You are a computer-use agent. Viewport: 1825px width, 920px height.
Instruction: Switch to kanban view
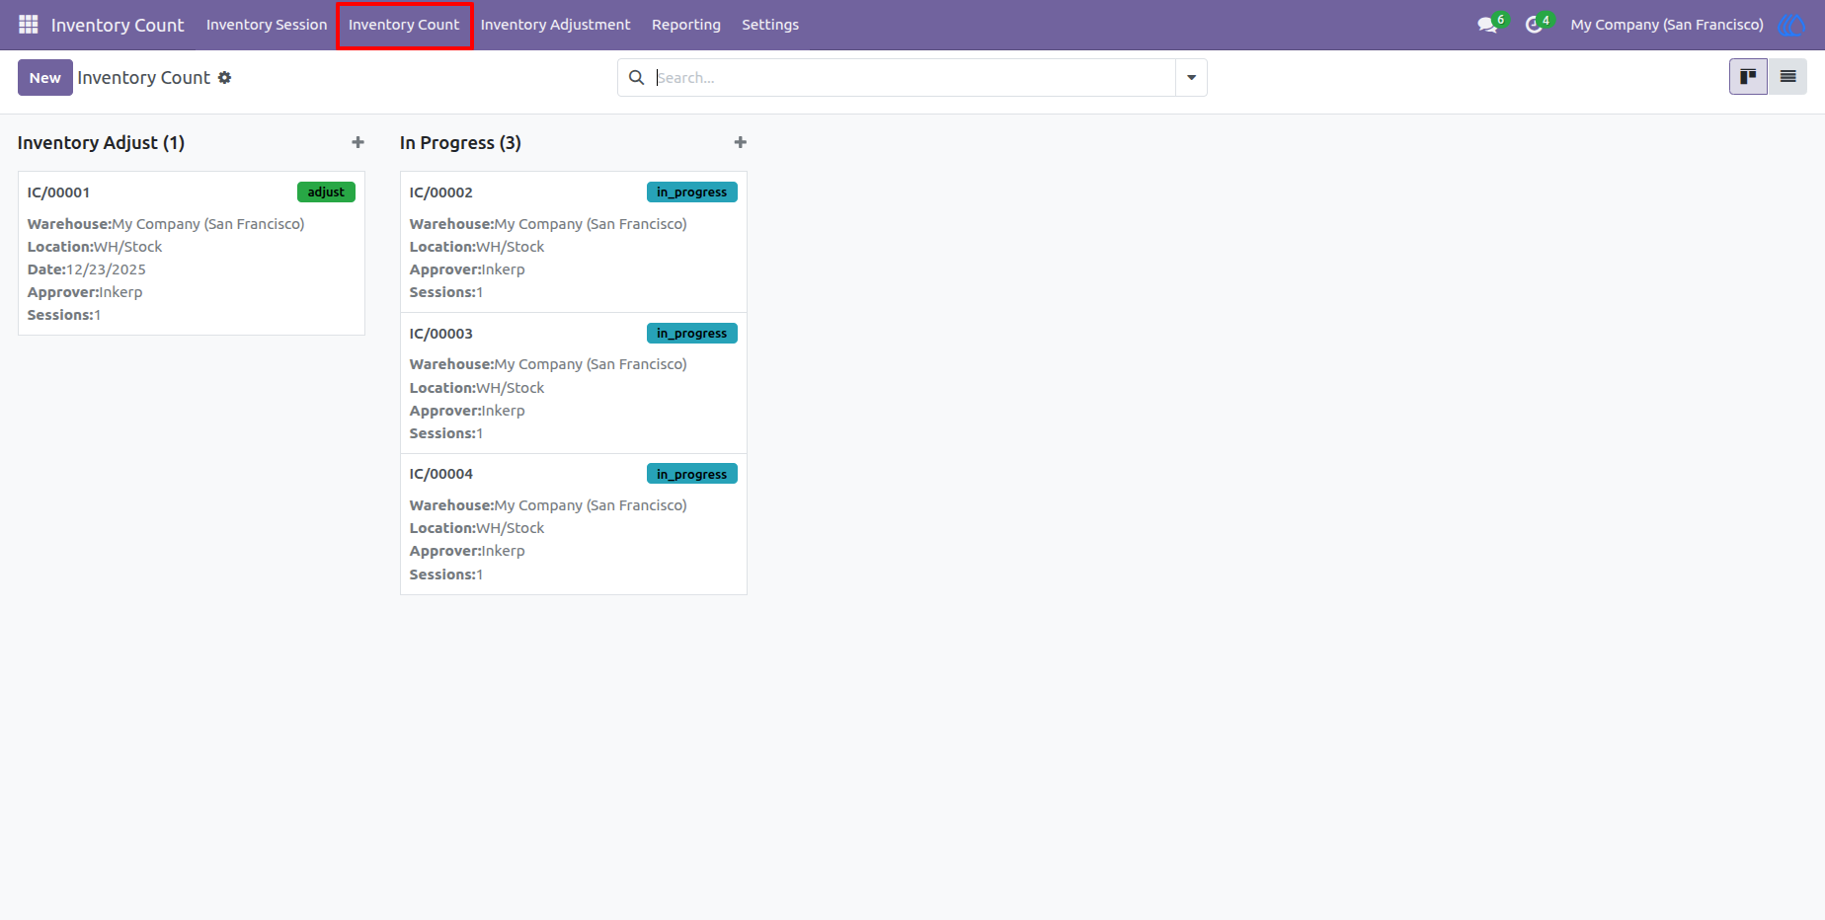[1748, 76]
